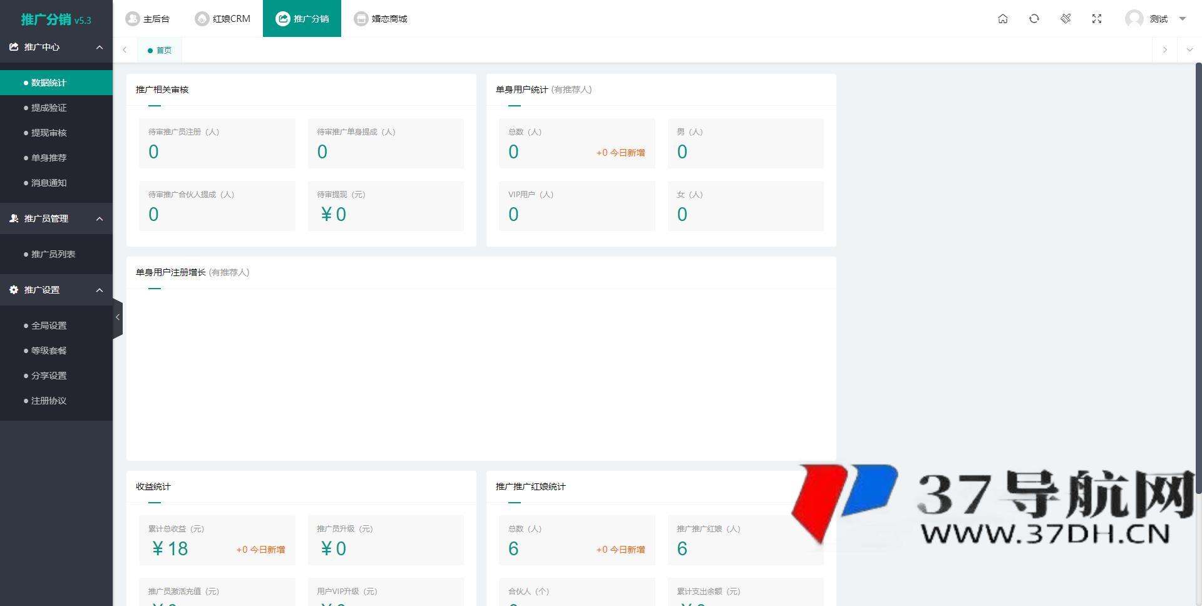Image resolution: width=1202 pixels, height=606 pixels.
Task: Select the 首页 page tab
Action: (x=160, y=50)
